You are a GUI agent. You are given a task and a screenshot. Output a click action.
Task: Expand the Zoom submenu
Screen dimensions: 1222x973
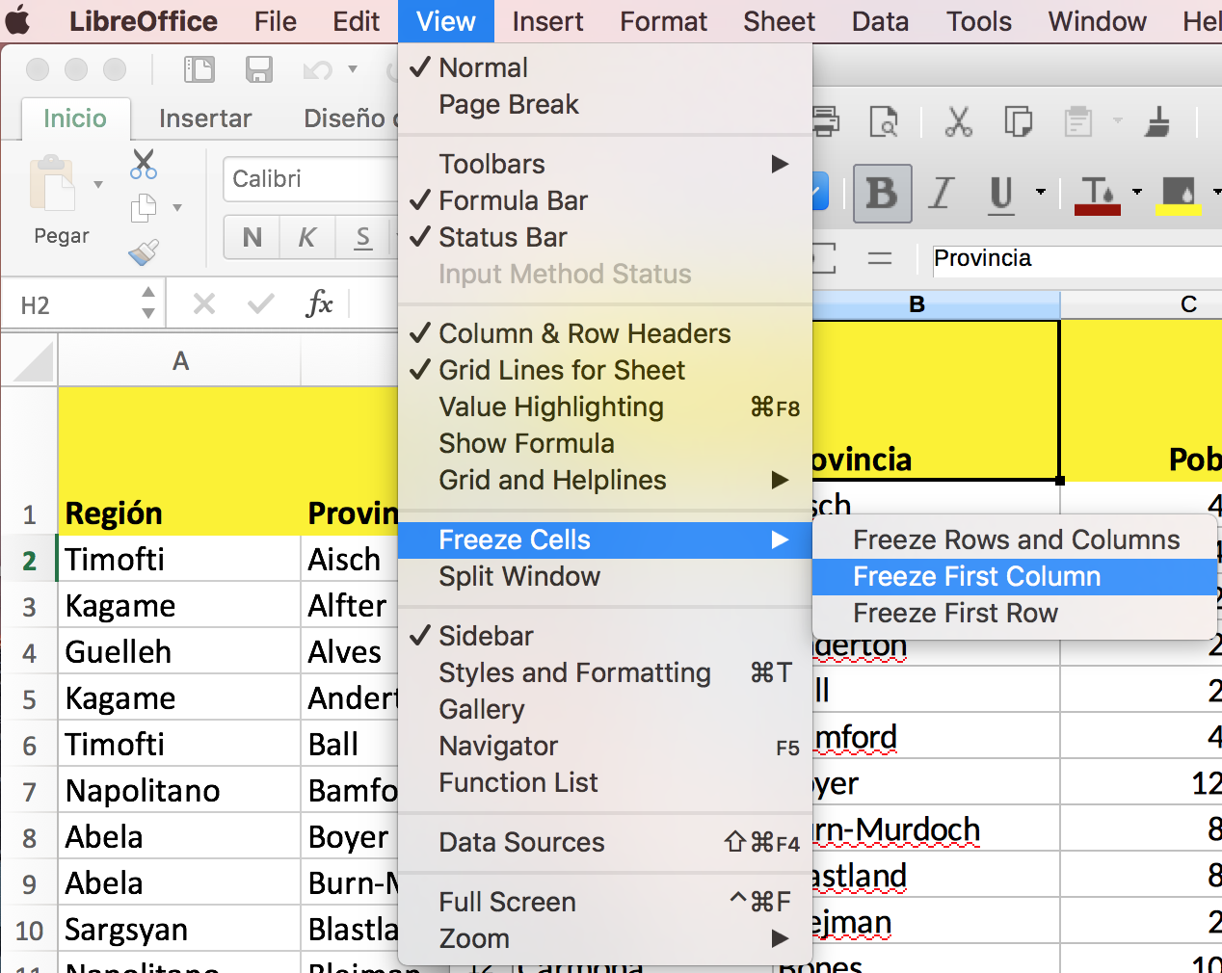(605, 938)
